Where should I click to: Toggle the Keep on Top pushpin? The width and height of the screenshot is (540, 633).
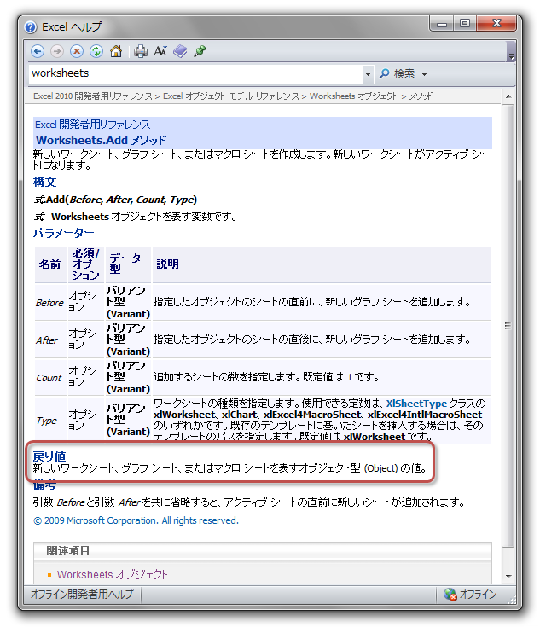click(200, 51)
